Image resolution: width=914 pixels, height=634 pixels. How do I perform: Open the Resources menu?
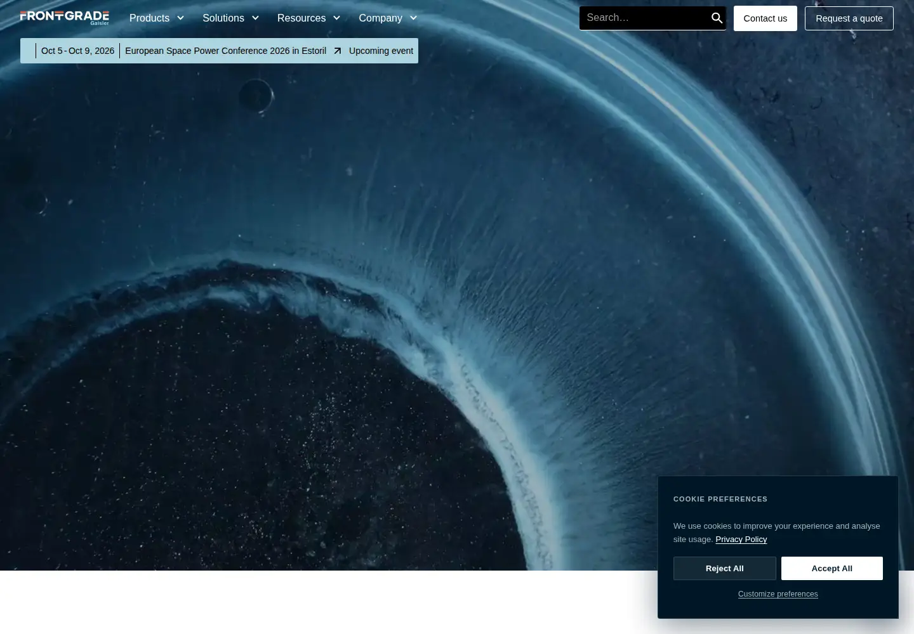[x=301, y=18]
